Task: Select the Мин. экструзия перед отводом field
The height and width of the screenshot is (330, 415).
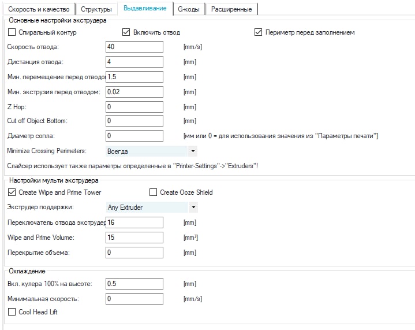Action: pos(134,92)
